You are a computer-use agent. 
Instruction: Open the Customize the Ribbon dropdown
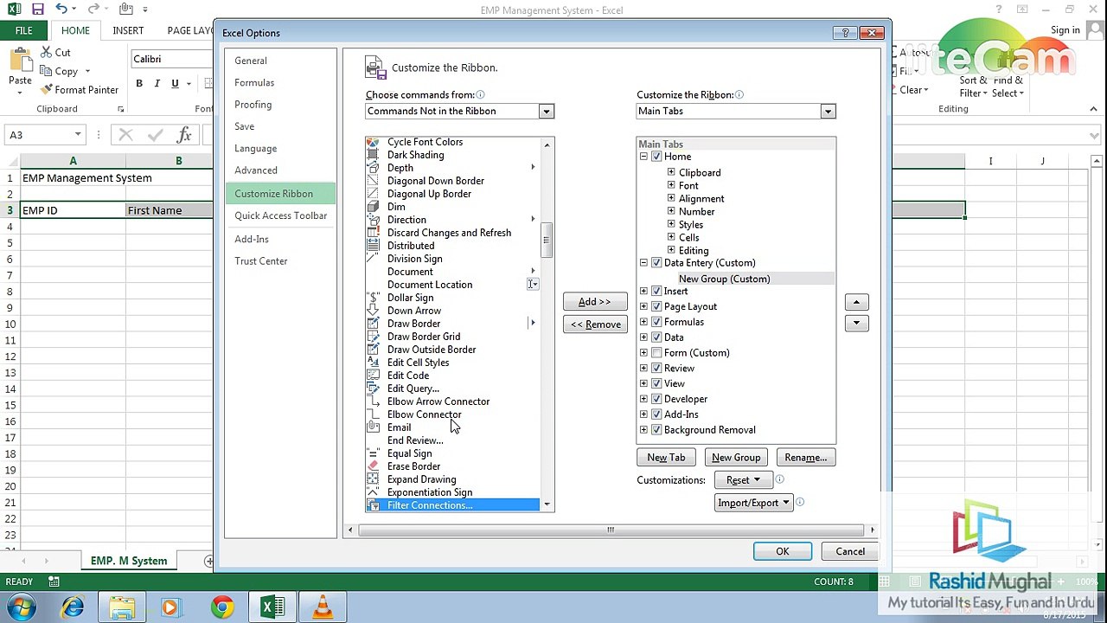click(x=828, y=112)
